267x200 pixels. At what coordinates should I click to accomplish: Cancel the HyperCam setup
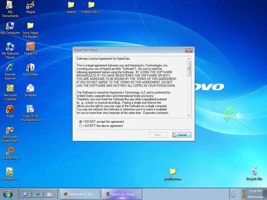pyautogui.click(x=182, y=135)
